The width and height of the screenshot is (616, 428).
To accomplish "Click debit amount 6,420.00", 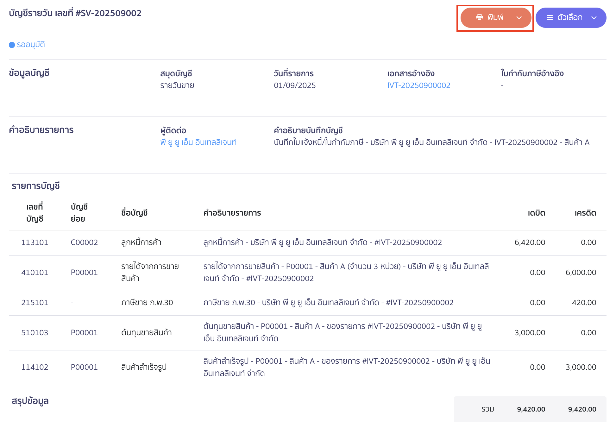I will [530, 242].
